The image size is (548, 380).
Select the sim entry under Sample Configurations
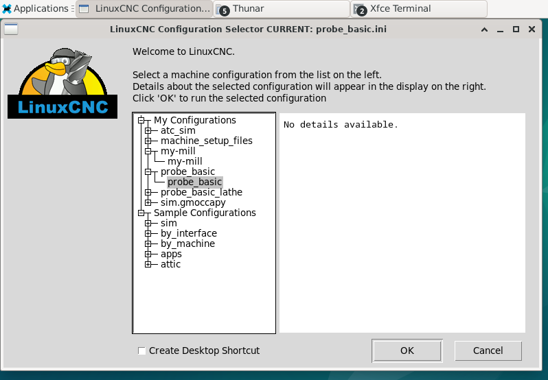coord(169,223)
